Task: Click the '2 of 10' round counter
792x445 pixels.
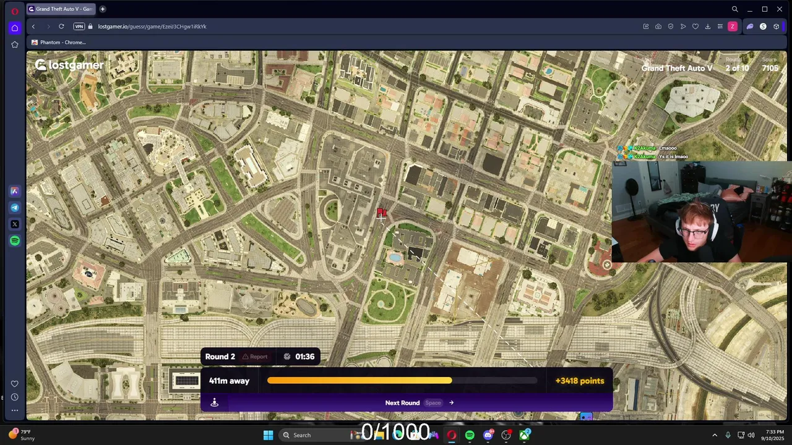Action: click(x=737, y=69)
